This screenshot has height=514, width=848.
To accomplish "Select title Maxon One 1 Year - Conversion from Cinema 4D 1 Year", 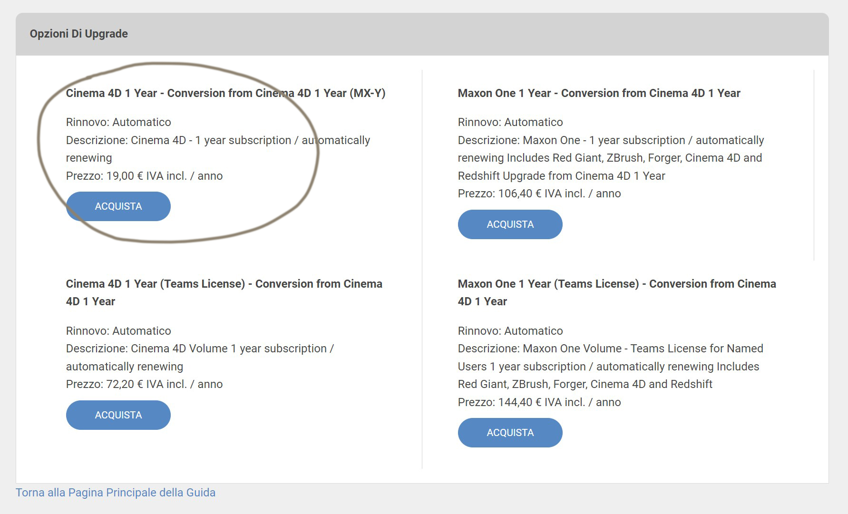I will (599, 93).
